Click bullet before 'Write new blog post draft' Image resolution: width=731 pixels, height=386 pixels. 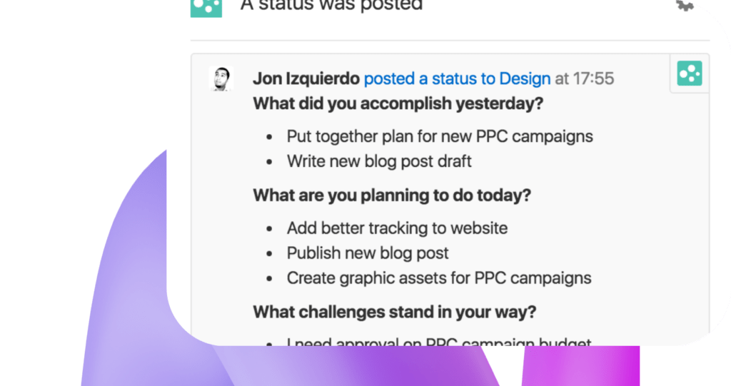point(269,162)
